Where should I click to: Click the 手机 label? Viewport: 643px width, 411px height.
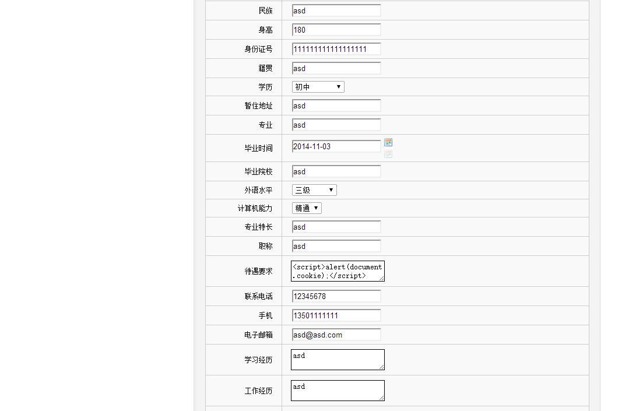(x=265, y=315)
